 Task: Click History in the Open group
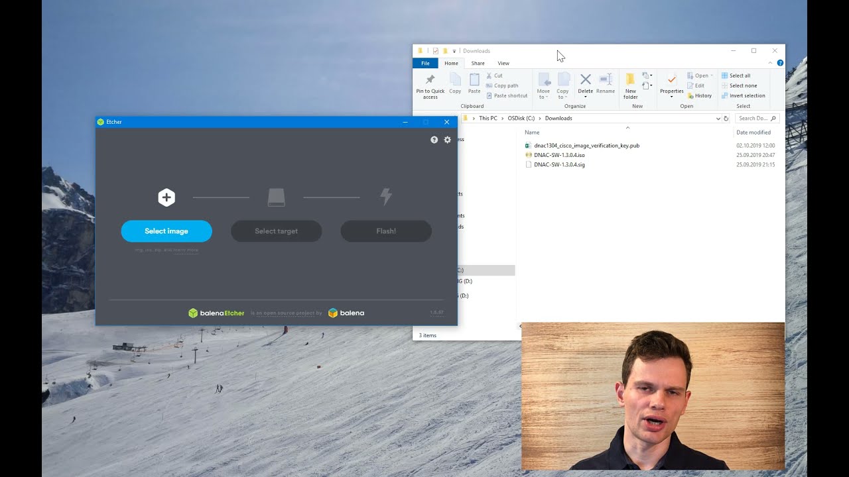coord(700,95)
